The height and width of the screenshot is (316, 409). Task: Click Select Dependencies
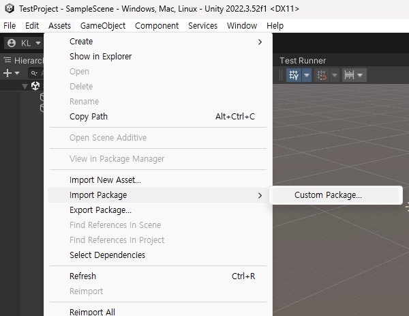click(x=158, y=255)
